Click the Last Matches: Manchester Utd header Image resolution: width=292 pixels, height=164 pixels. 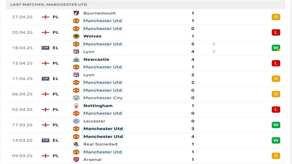coord(49,4)
